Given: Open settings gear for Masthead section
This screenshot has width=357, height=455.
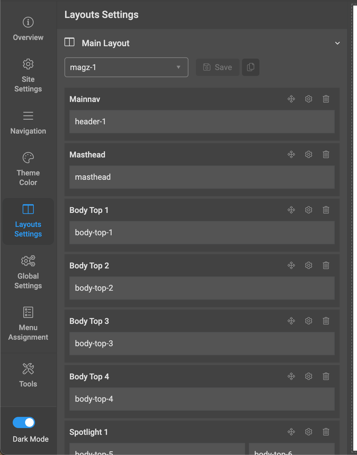Looking at the screenshot, I should click(309, 155).
